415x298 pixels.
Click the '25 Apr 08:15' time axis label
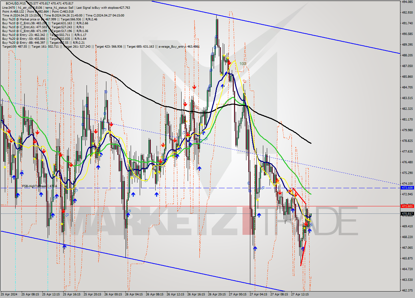click(x=30, y=295)
